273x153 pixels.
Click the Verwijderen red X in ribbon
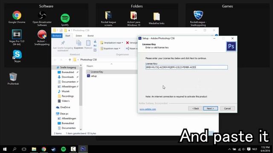[128, 42]
